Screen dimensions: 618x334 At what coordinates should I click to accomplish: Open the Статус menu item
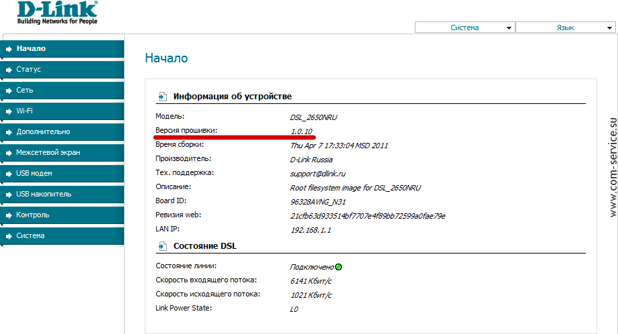[62, 69]
